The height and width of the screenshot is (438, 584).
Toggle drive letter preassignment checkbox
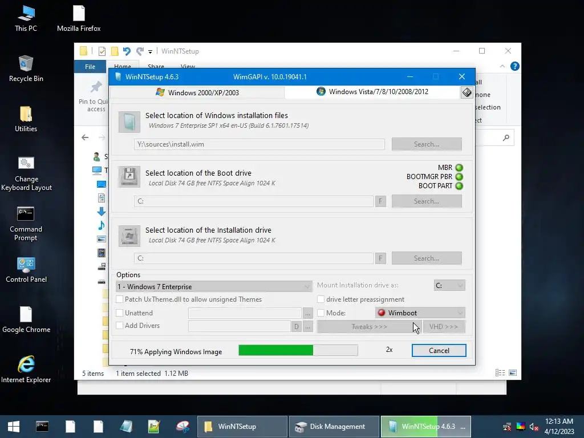[321, 299]
